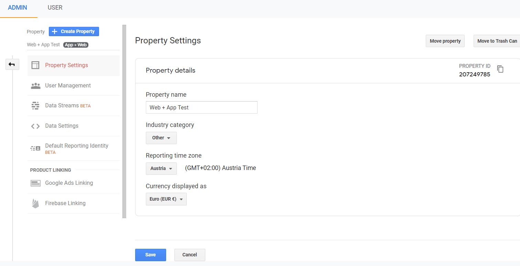
Task: Switch to the ADMIN tab
Action: point(18,8)
